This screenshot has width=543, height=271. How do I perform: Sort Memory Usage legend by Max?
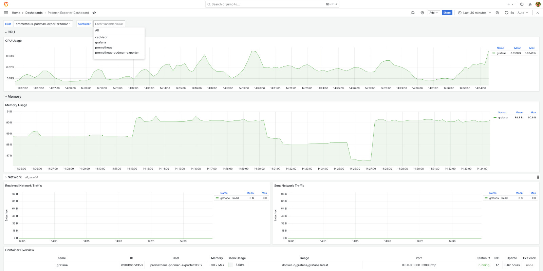[533, 113]
